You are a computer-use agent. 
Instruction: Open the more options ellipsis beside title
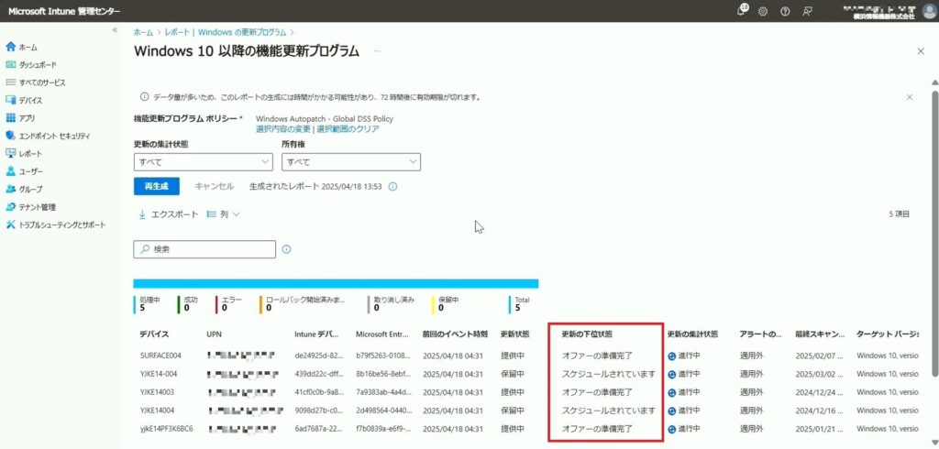(377, 51)
